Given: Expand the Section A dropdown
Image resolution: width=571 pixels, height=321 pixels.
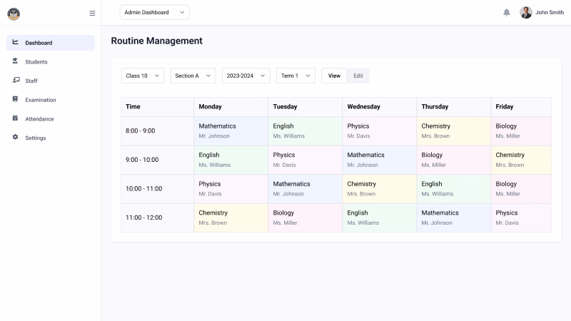Looking at the screenshot, I should click(x=193, y=76).
